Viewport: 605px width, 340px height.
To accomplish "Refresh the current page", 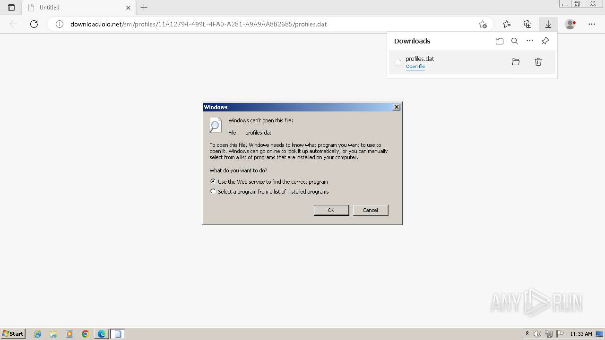I will pyautogui.click(x=34, y=24).
